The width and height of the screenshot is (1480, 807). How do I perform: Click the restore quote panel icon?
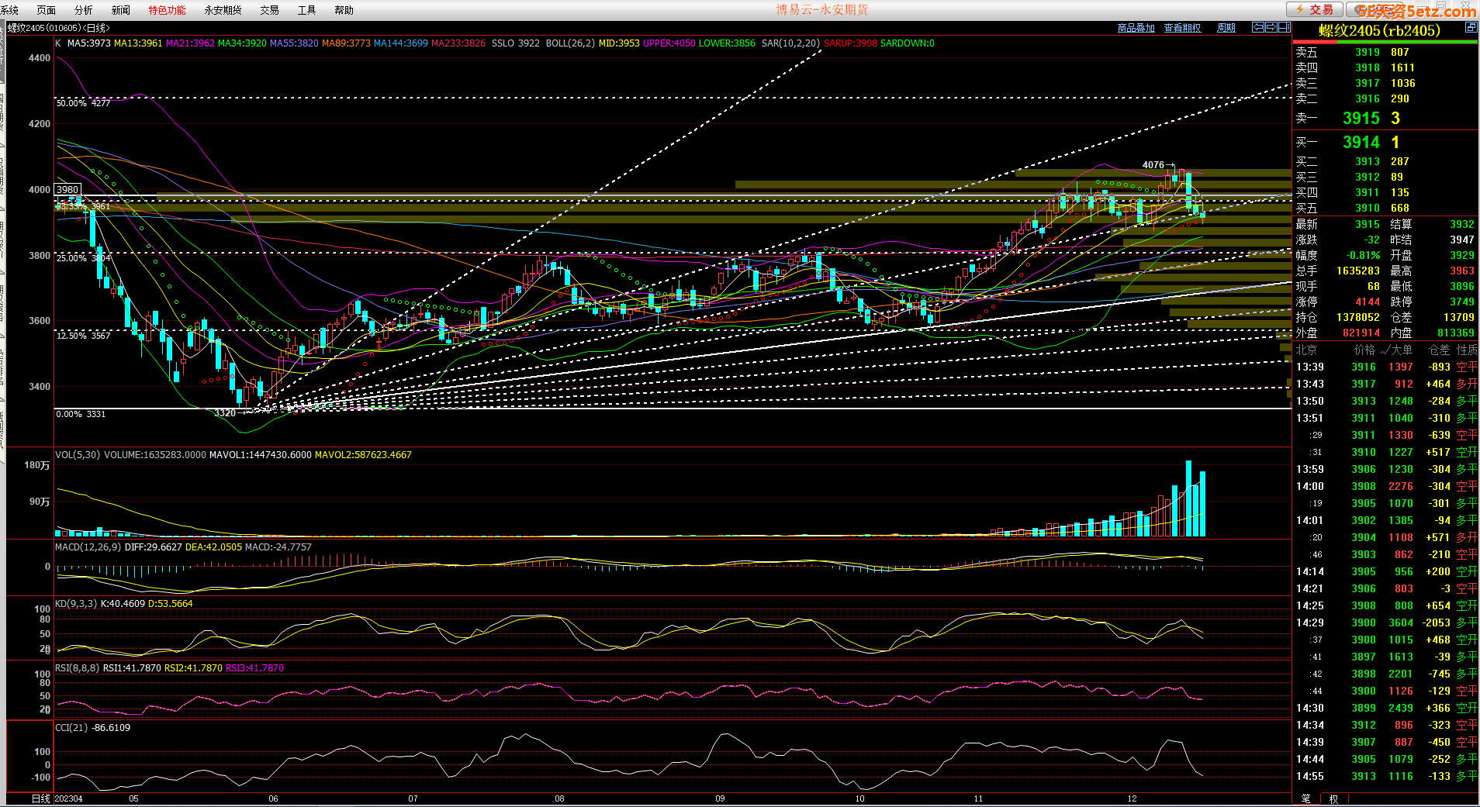click(x=1471, y=27)
